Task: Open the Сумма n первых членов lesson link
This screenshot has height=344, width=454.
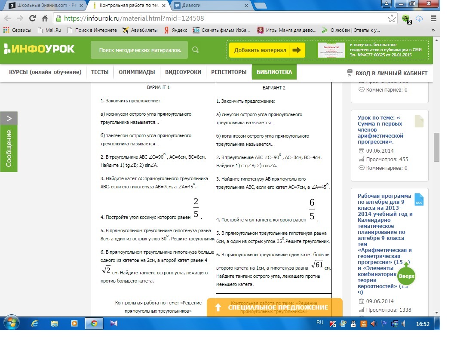Action: (x=380, y=130)
